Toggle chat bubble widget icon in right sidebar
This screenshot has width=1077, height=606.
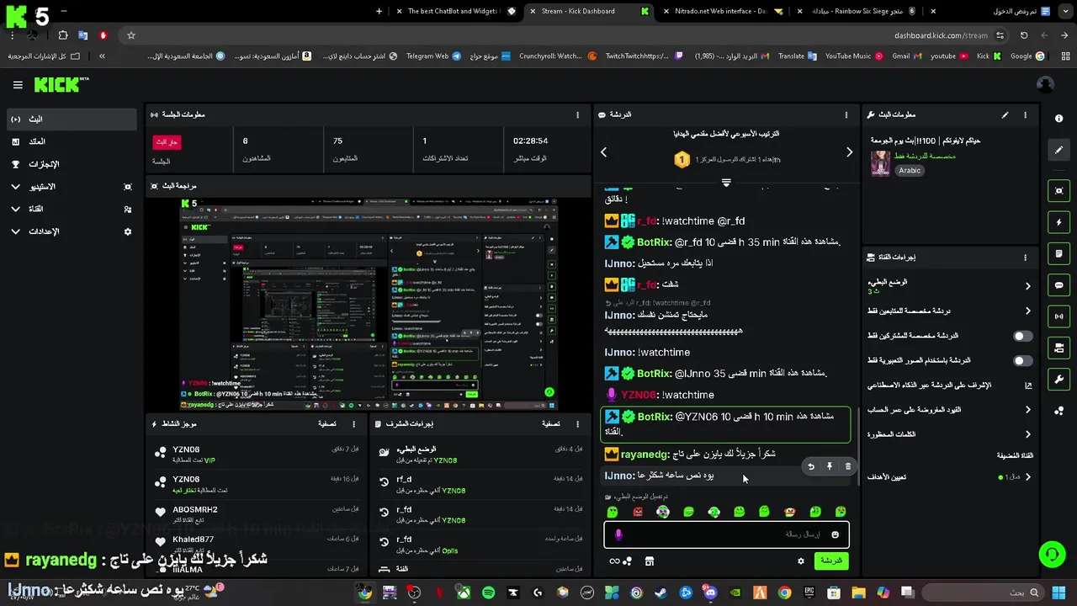(x=1059, y=285)
